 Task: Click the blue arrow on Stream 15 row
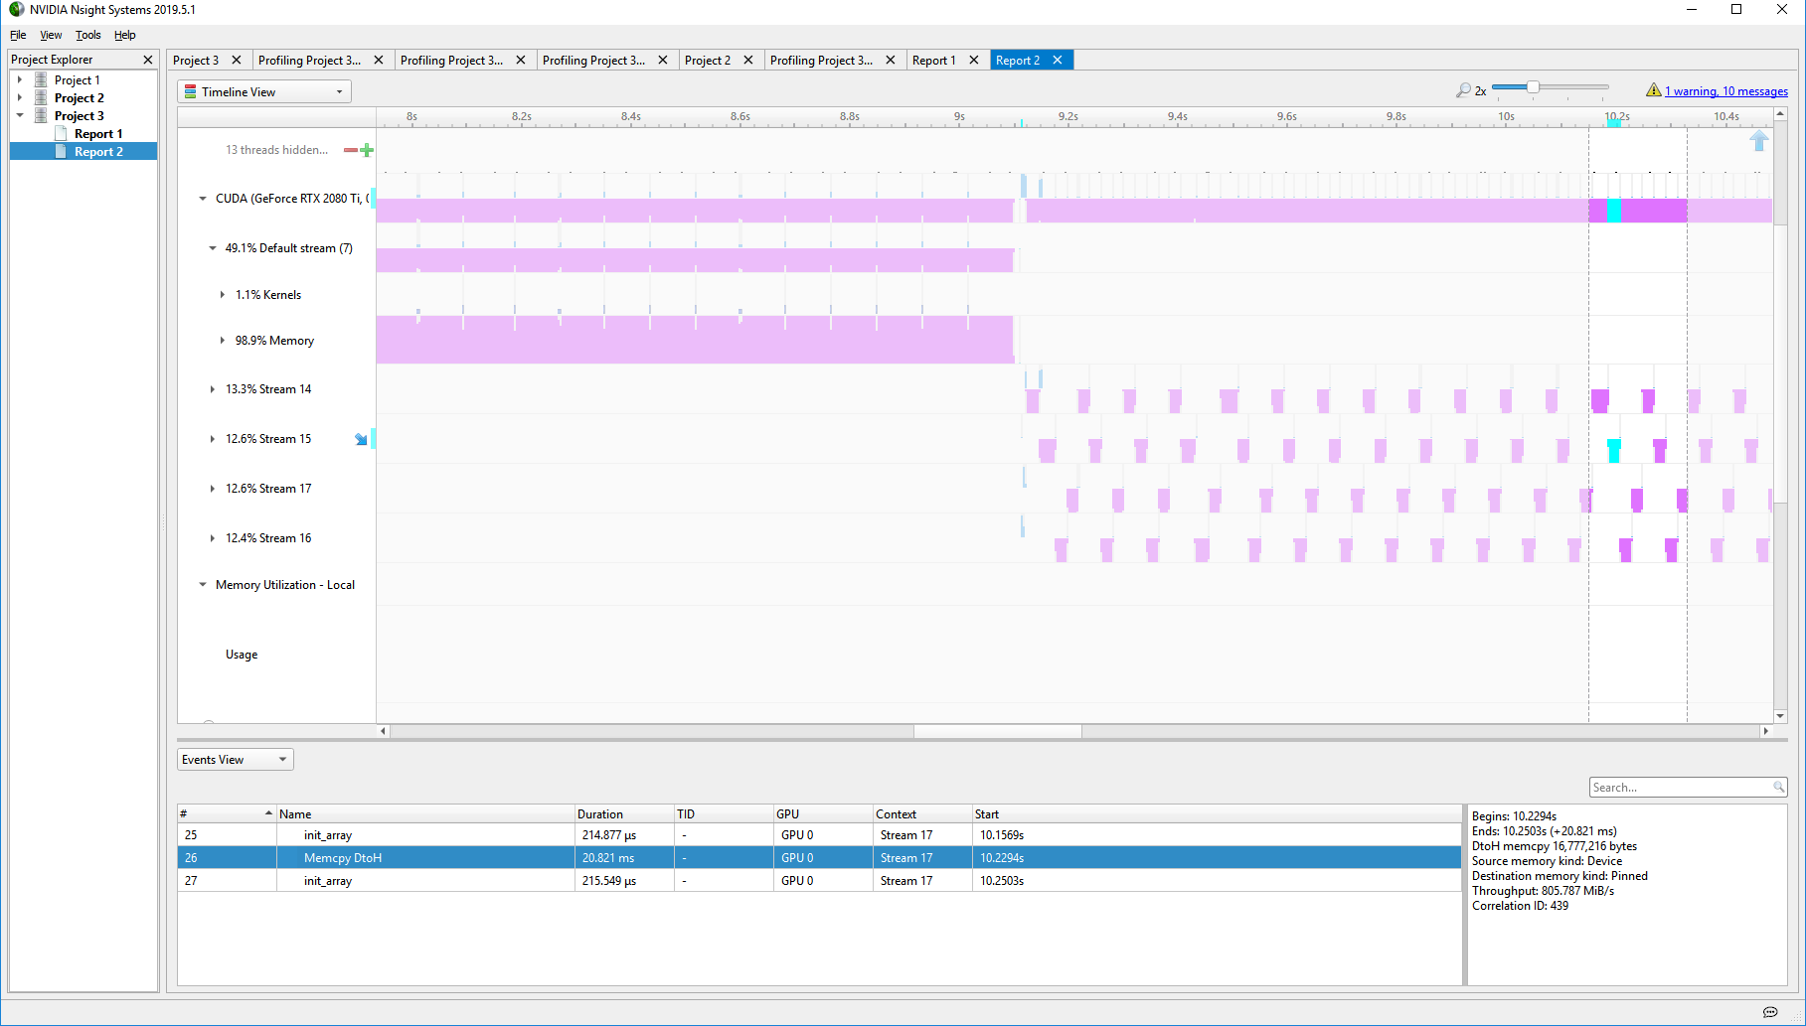click(x=361, y=439)
